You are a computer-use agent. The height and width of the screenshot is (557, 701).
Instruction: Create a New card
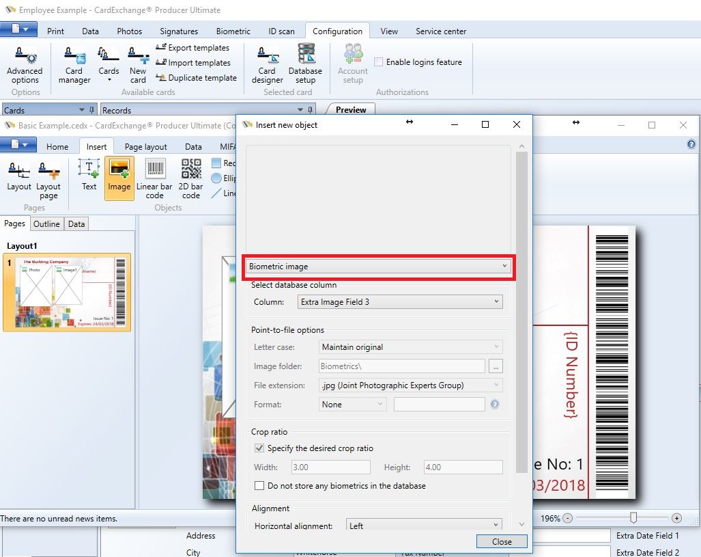coord(138,65)
